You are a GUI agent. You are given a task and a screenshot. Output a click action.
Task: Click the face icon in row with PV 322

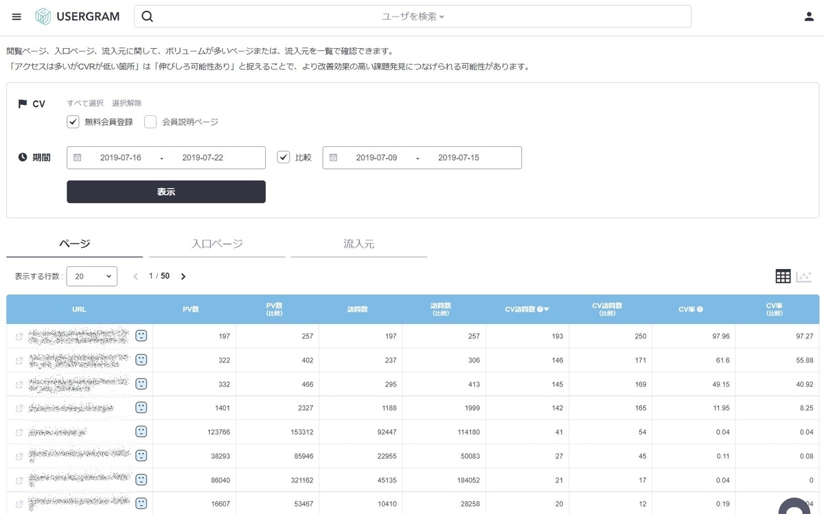[x=141, y=360]
